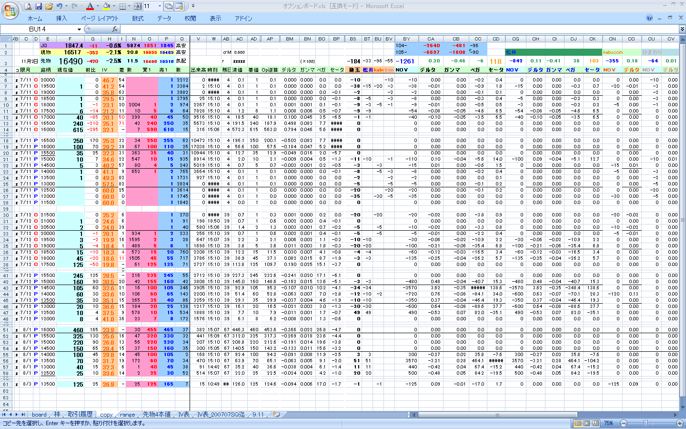Click the Insert Worksheet tab icon

[276, 415]
